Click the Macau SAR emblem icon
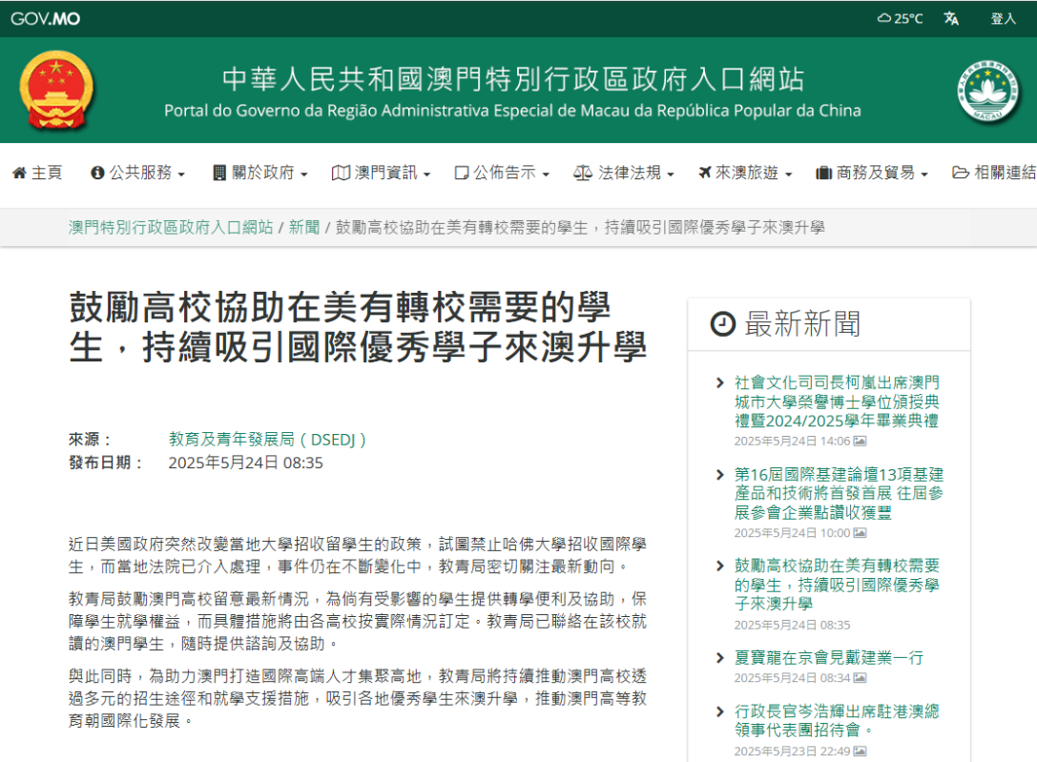 987,91
